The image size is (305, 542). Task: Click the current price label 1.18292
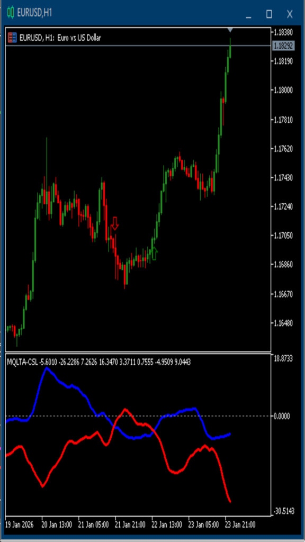pyautogui.click(x=283, y=46)
